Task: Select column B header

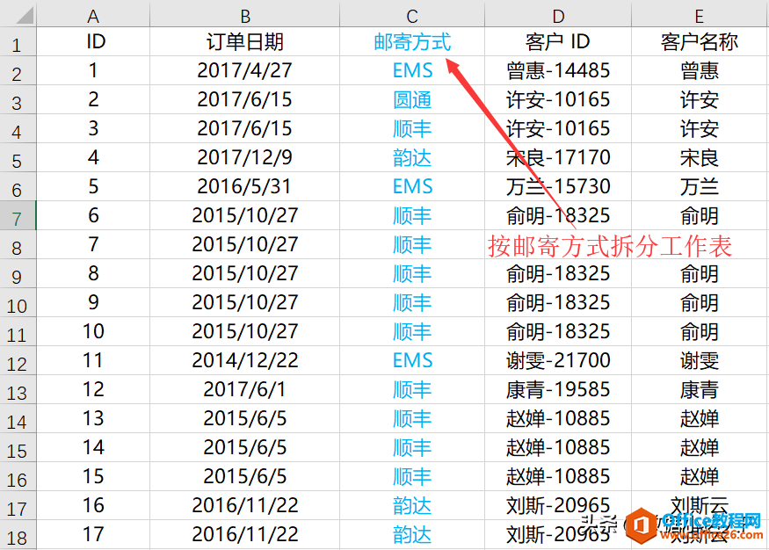Action: (244, 16)
